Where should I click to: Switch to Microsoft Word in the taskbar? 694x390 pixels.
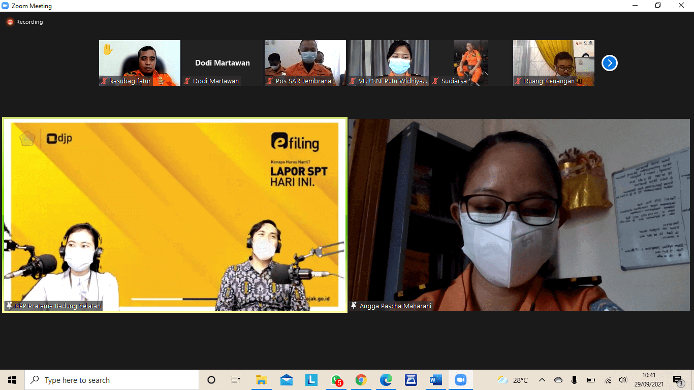(x=435, y=380)
